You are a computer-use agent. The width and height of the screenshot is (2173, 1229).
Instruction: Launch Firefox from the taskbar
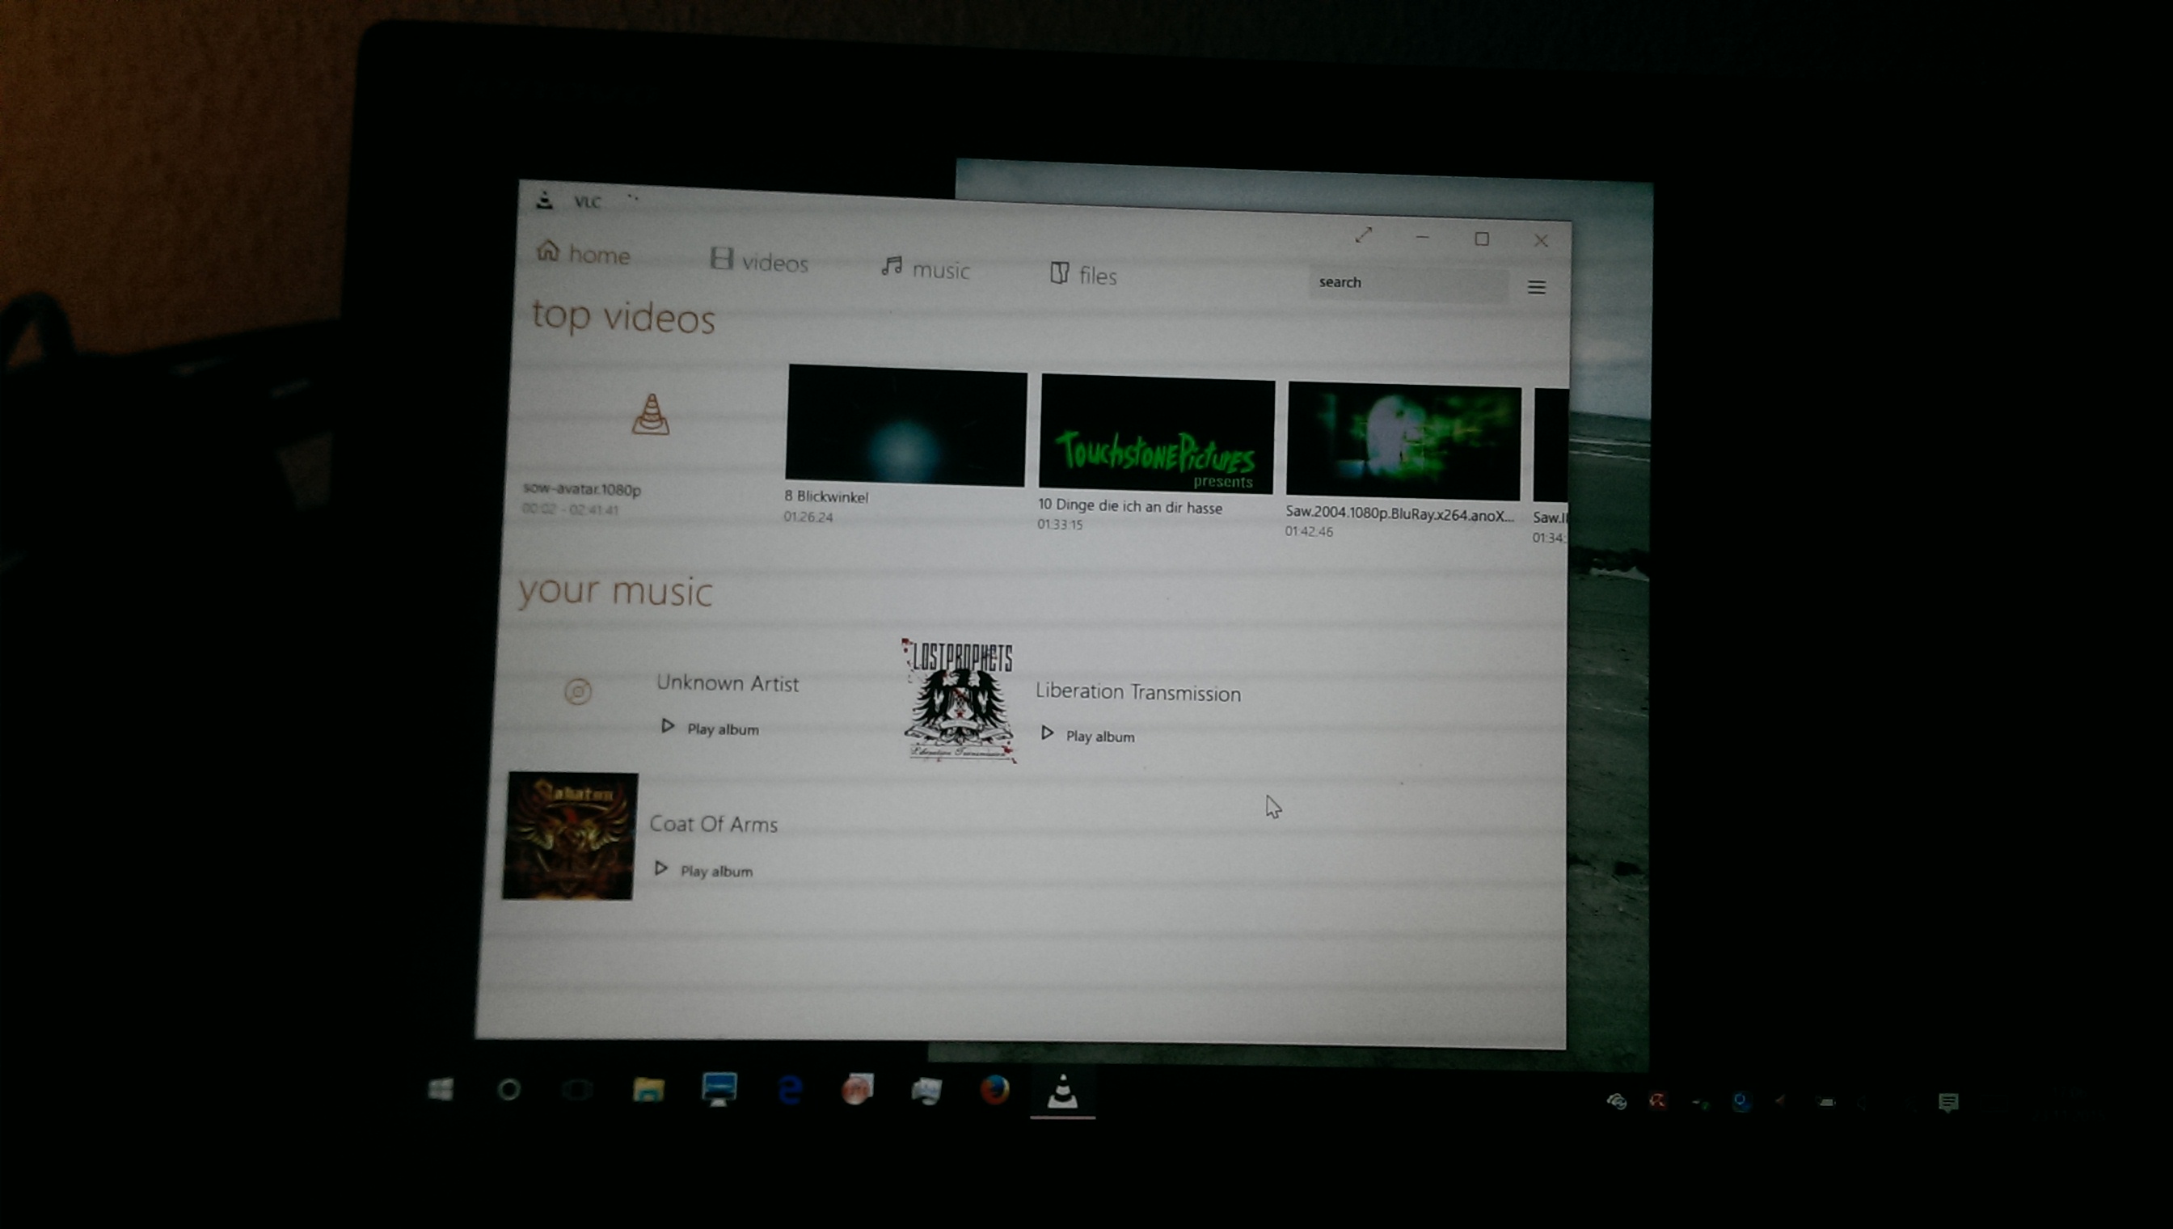(994, 1090)
